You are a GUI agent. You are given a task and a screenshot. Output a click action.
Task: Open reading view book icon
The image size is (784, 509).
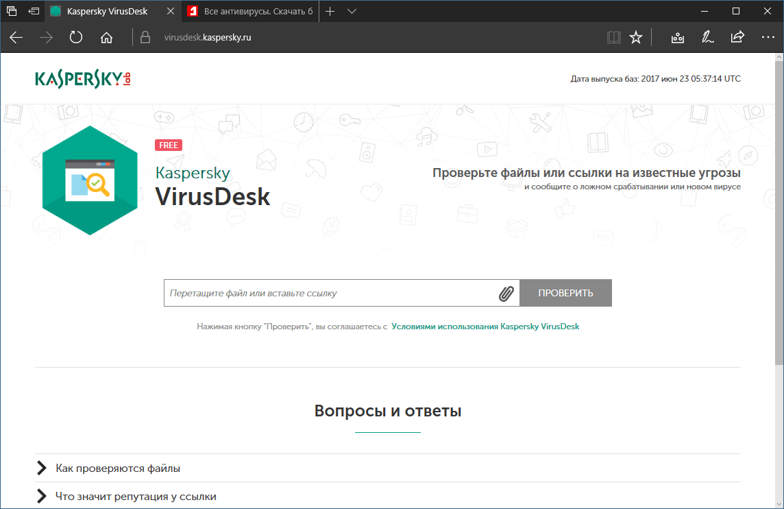point(613,38)
